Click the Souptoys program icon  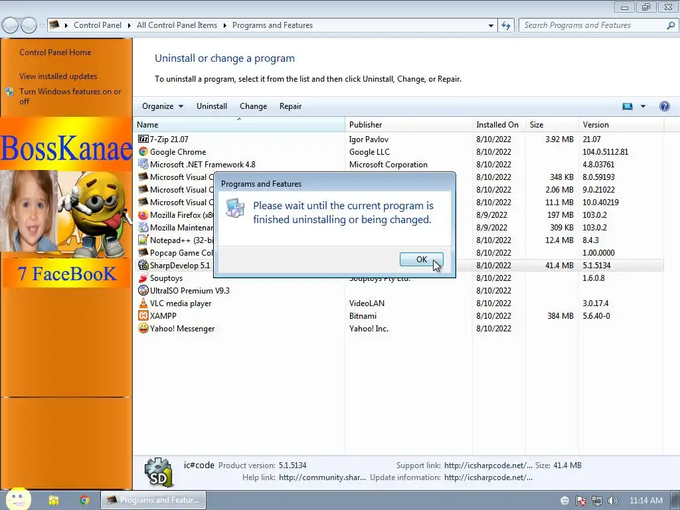click(x=143, y=278)
